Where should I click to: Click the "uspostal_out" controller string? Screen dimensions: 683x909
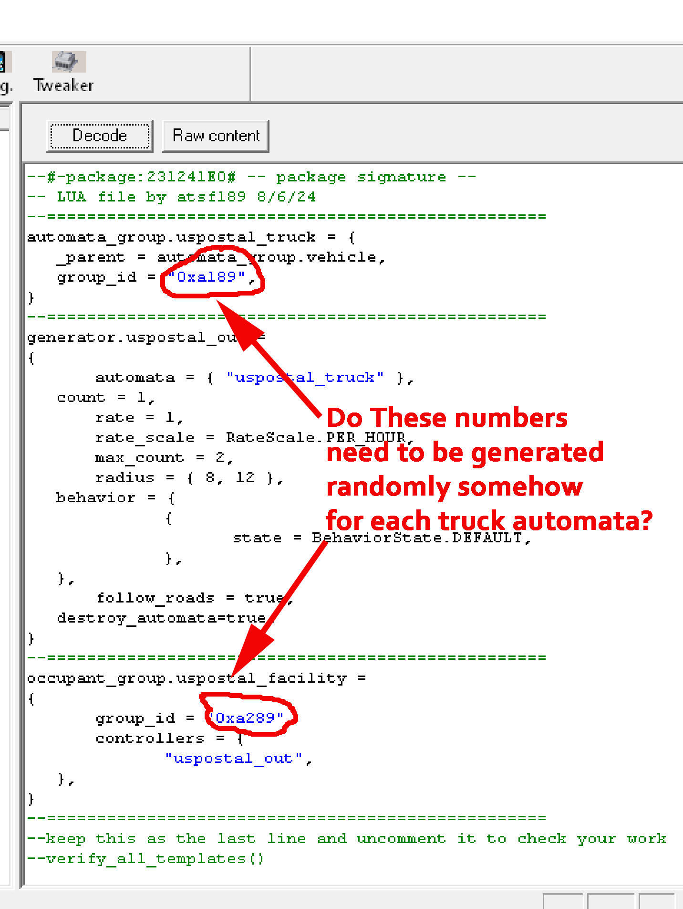click(x=233, y=758)
